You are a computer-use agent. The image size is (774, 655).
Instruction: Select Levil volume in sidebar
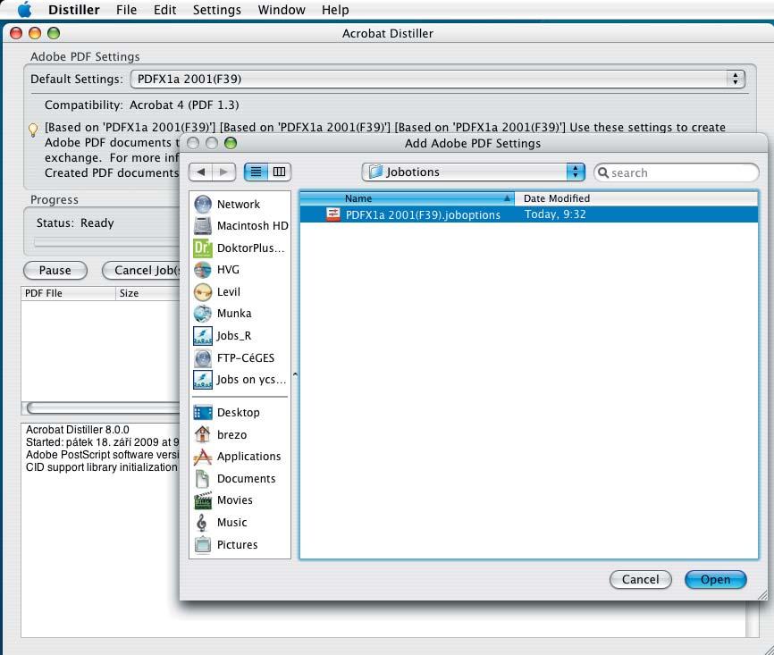pos(240,291)
